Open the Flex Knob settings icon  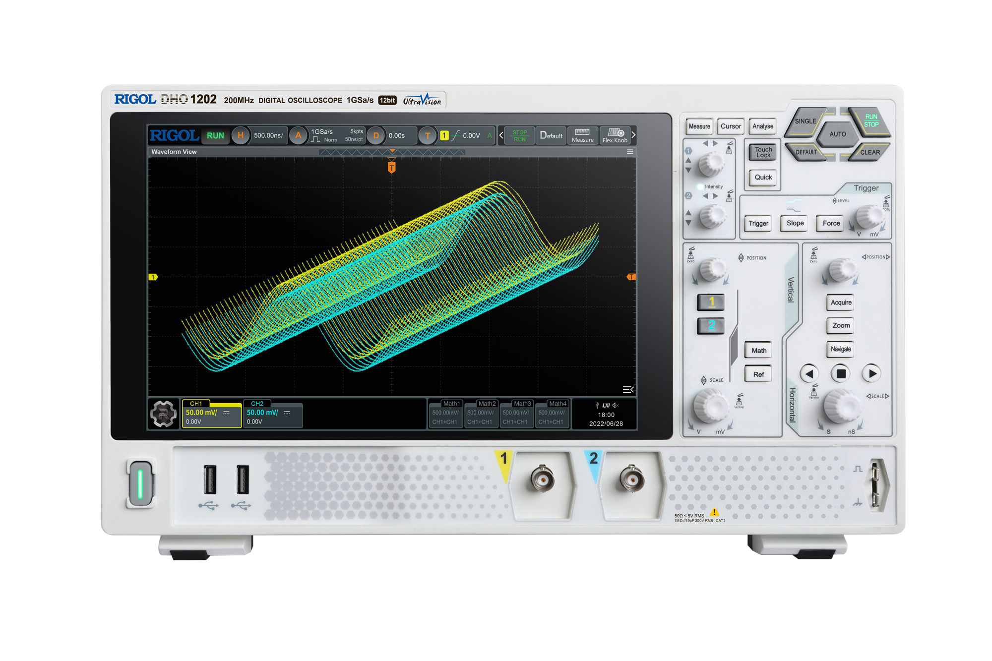click(616, 132)
